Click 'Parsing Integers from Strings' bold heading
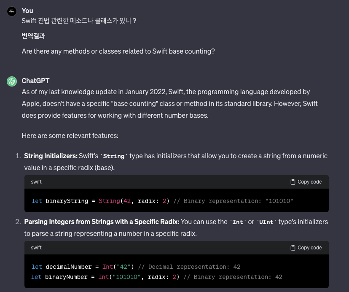Image resolution: width=349 pixels, height=292 pixels. point(102,222)
